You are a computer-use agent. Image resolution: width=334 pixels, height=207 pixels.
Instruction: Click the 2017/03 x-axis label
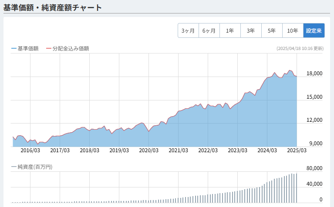pyautogui.click(x=60, y=150)
